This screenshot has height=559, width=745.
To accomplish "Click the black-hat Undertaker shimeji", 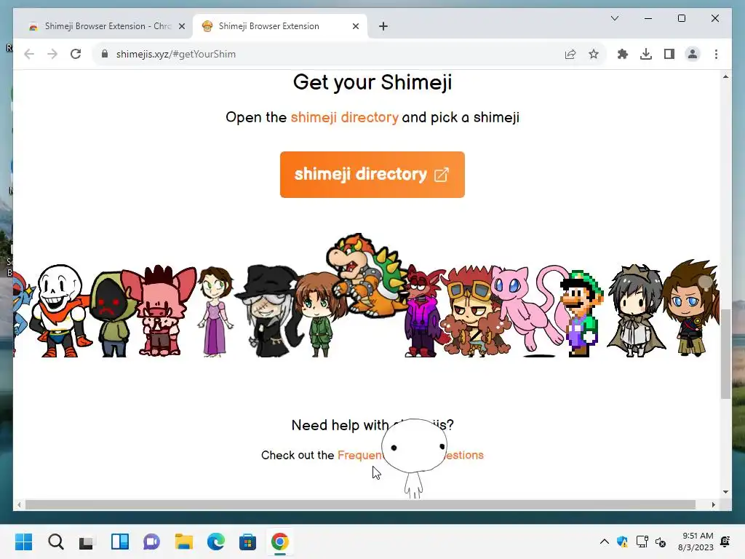I will tap(271, 311).
